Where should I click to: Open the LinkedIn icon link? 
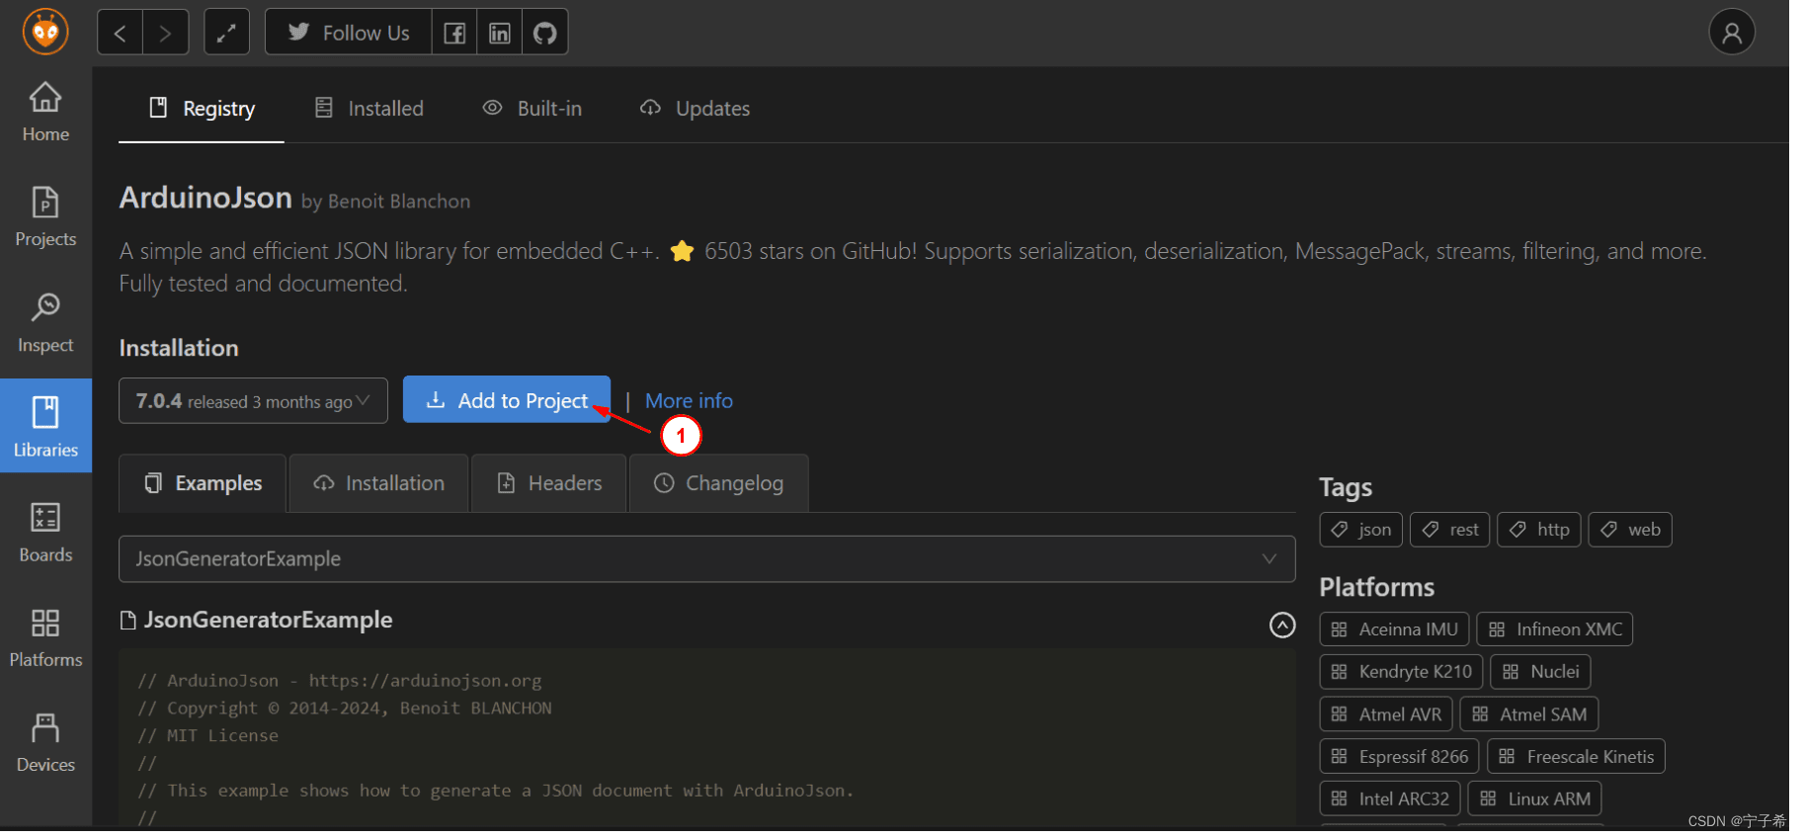(500, 34)
